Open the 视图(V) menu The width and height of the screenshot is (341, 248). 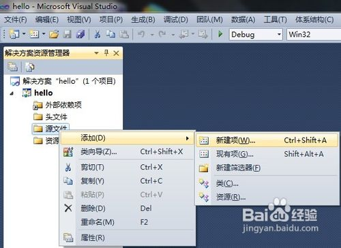tap(79, 20)
